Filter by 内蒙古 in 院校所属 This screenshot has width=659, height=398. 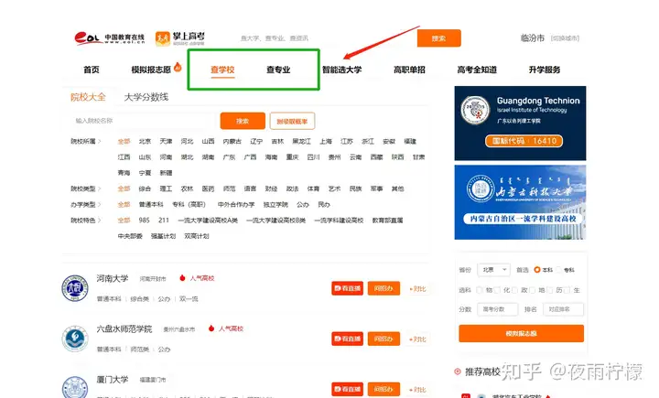click(x=232, y=141)
